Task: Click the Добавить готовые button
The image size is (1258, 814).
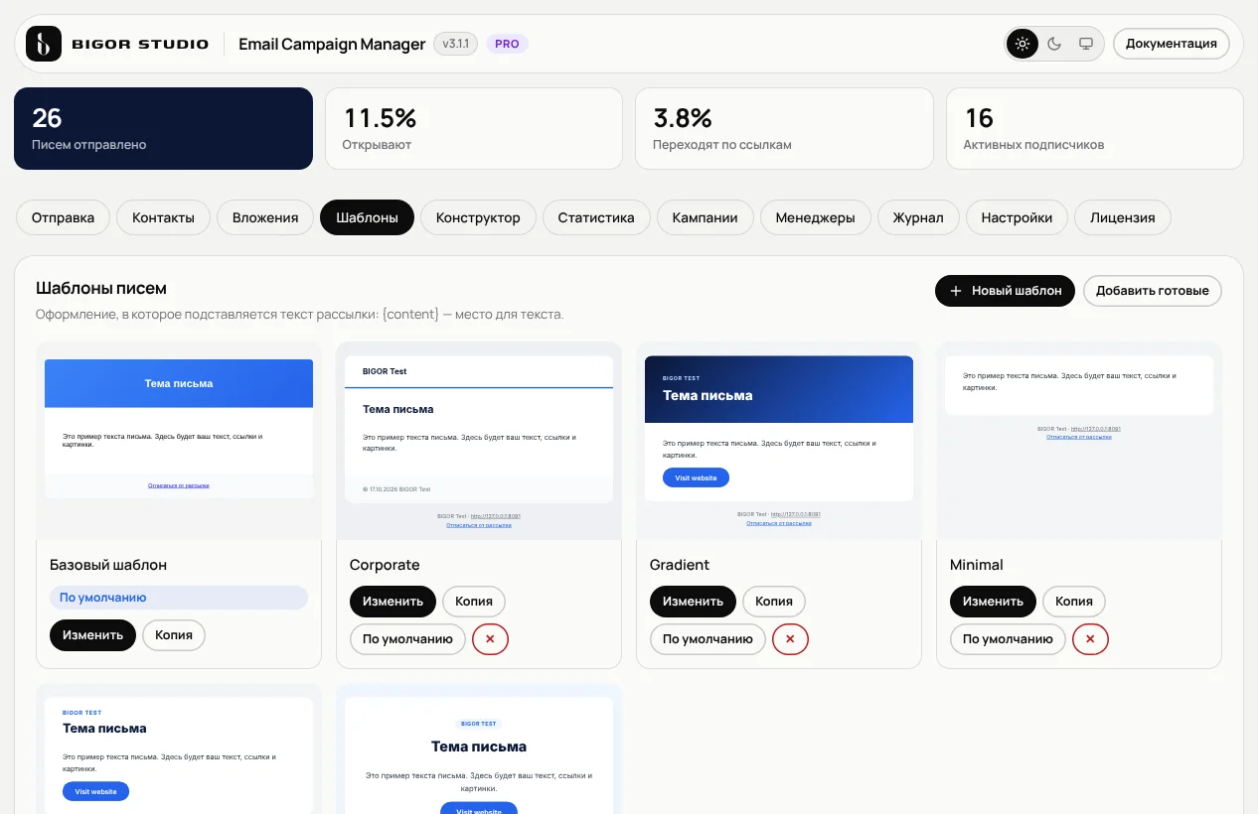Action: tap(1153, 291)
